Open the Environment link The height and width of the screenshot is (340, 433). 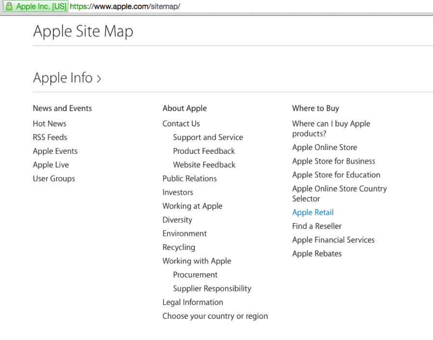[184, 233]
